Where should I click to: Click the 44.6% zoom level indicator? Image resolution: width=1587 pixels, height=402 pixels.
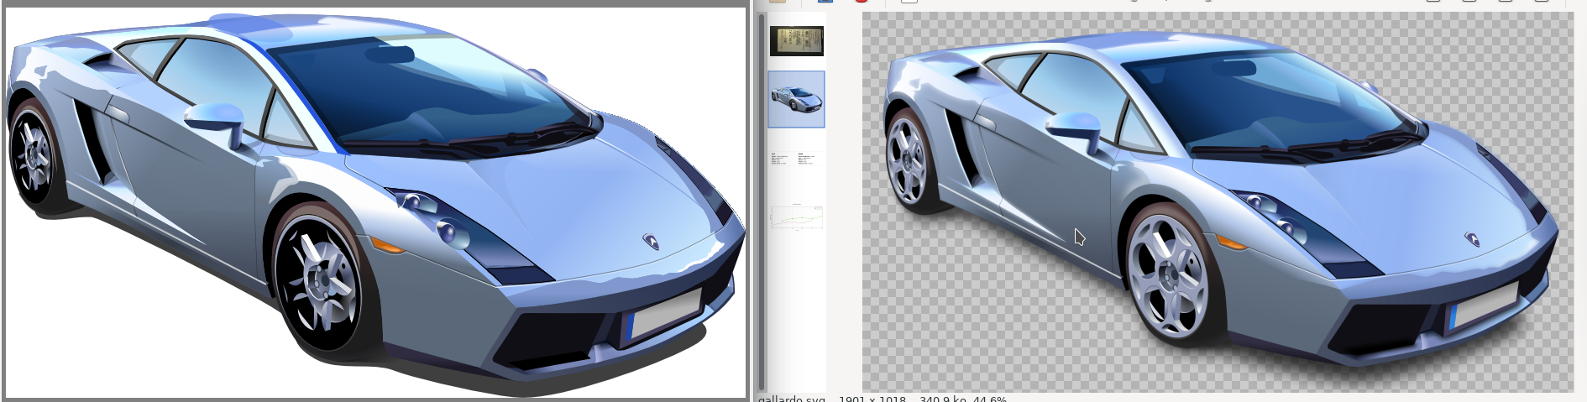pos(989,399)
